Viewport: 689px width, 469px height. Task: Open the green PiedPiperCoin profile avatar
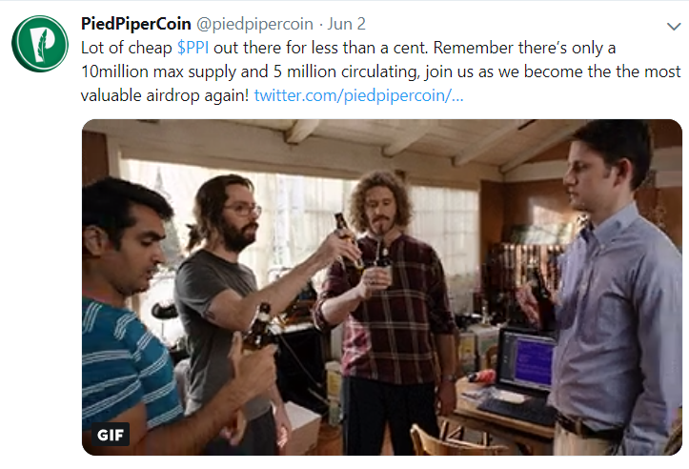click(39, 44)
